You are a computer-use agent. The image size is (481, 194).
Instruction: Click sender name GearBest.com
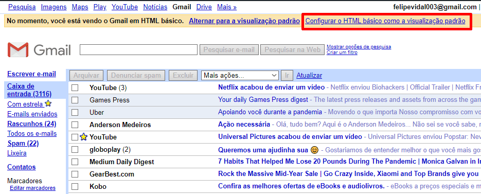pos(112,174)
